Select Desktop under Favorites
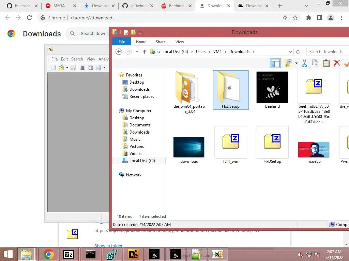 point(137,82)
